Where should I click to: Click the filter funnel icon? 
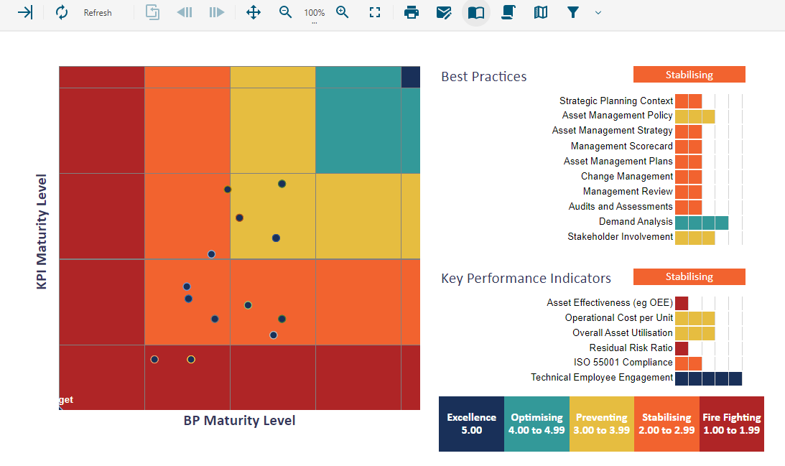573,12
